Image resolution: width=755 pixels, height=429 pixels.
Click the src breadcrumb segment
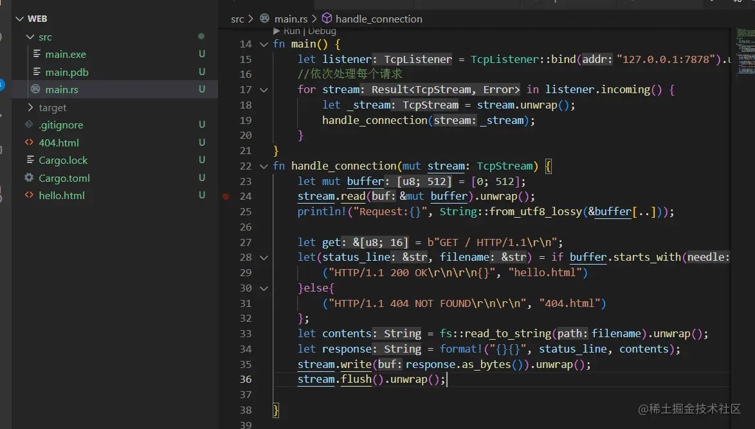237,19
